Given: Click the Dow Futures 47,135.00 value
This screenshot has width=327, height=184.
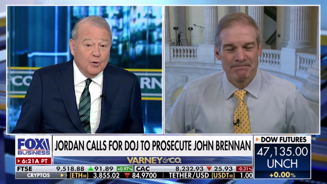Looking at the screenshot, I should click(282, 152).
